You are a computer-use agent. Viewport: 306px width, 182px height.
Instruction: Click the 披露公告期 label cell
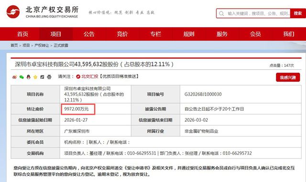(155, 109)
